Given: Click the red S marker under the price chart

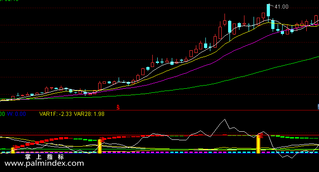Looking at the screenshot, I should point(118,107).
